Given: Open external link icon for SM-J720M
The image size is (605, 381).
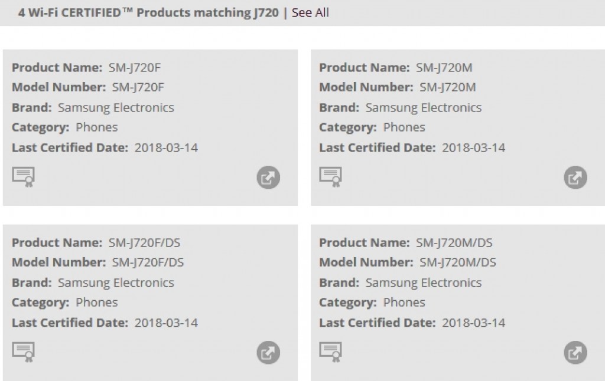Looking at the screenshot, I should pos(575,178).
